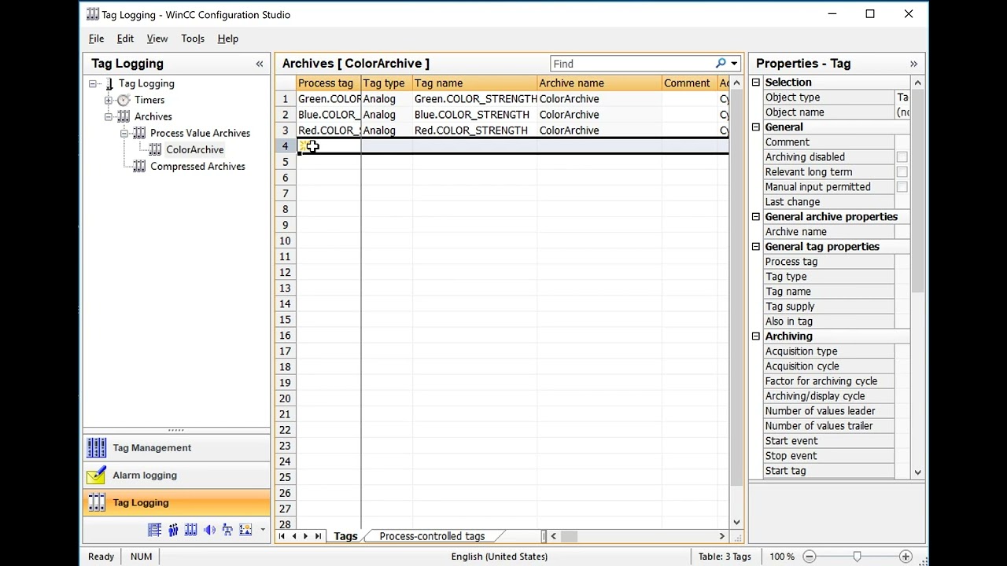Click the zoom out minus icon

point(809,557)
